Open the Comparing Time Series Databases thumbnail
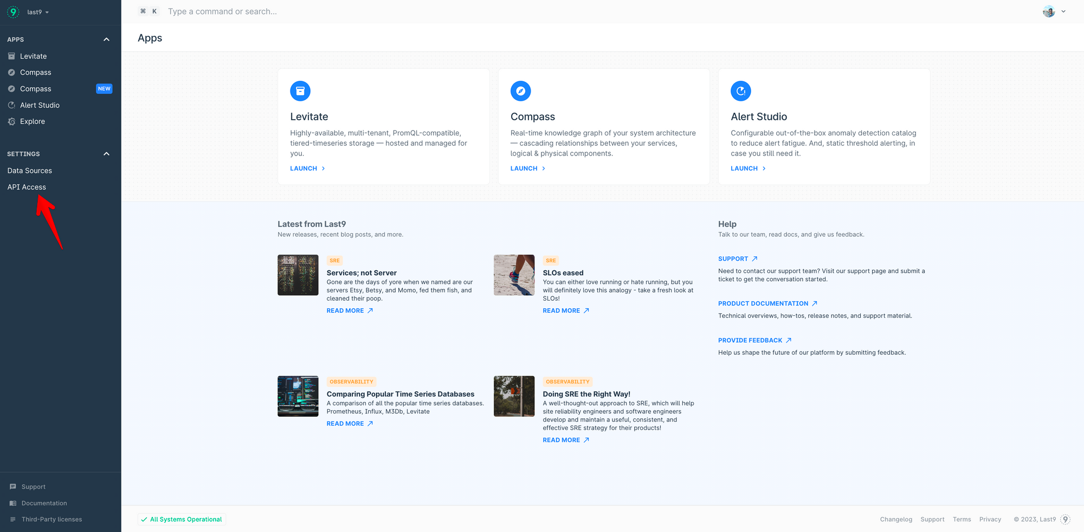1084x532 pixels. tap(298, 397)
